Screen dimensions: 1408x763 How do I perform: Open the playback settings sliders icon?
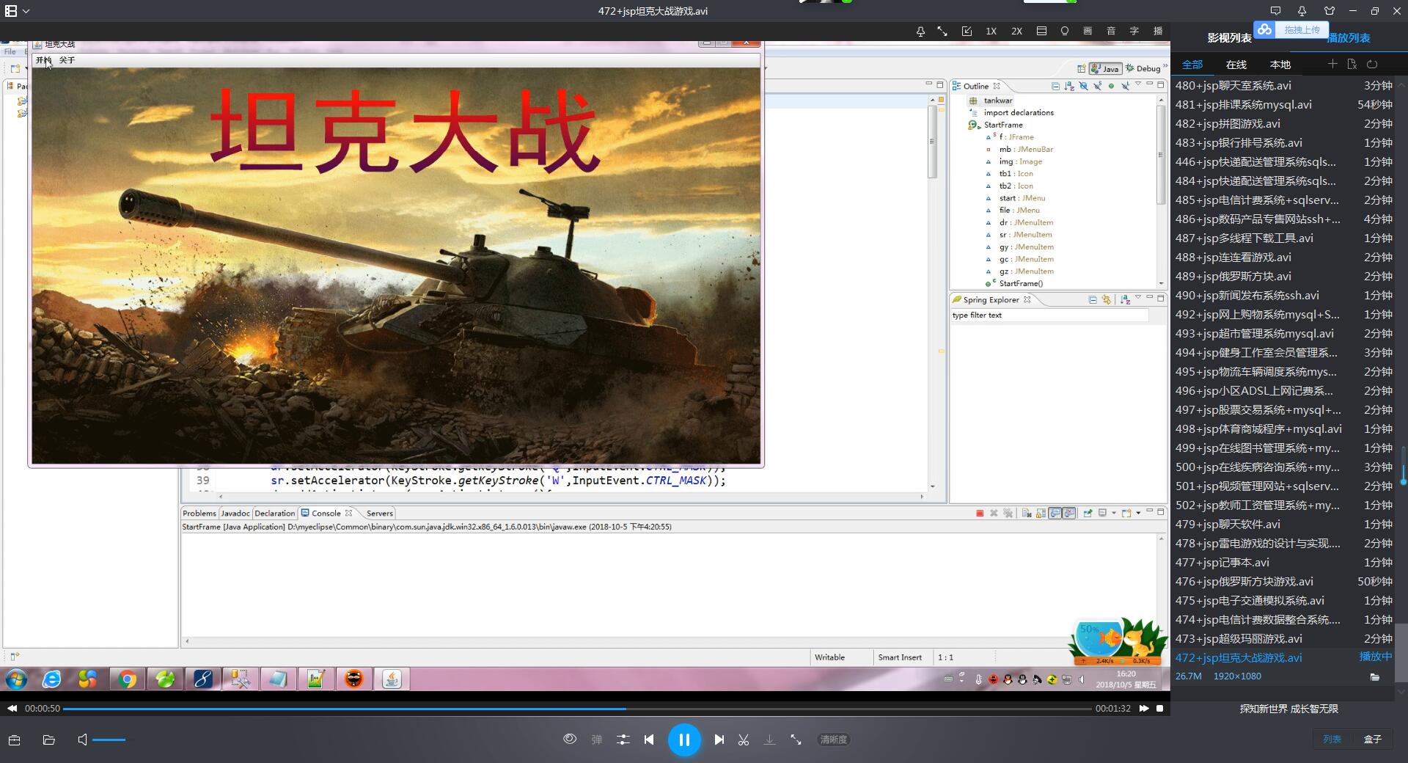tap(623, 740)
